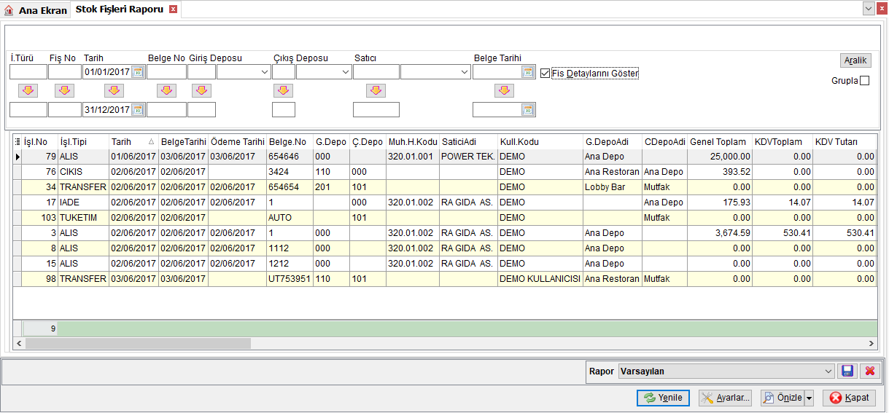
Task: Click the horizontal scrollbar thumb of grid
Action: pos(138,343)
